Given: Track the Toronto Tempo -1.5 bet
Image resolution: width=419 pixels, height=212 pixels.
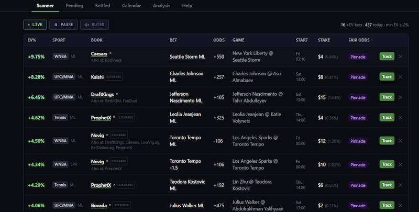Looking at the screenshot, I should pos(387,164).
